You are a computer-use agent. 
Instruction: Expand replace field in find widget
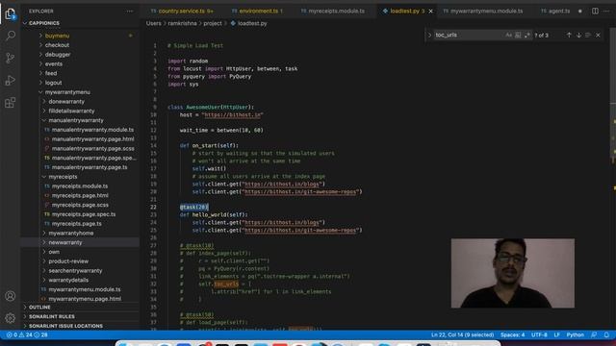tap(429, 35)
